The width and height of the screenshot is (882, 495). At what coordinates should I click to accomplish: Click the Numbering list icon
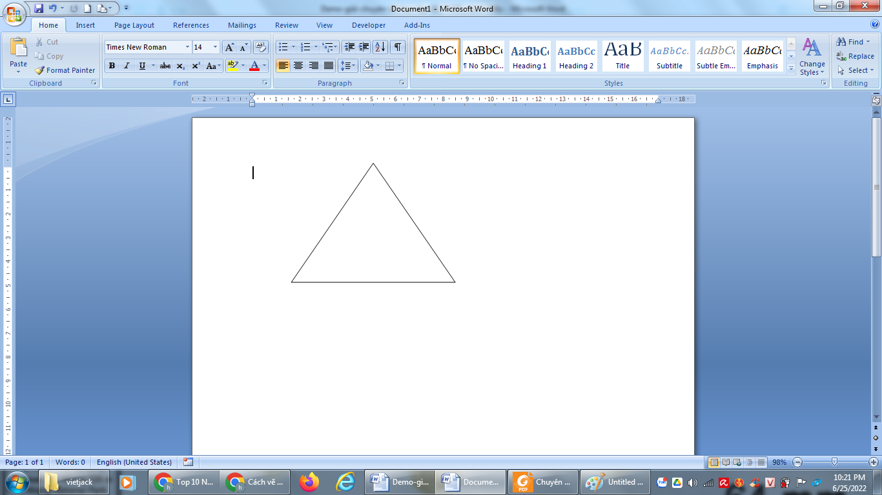point(306,47)
